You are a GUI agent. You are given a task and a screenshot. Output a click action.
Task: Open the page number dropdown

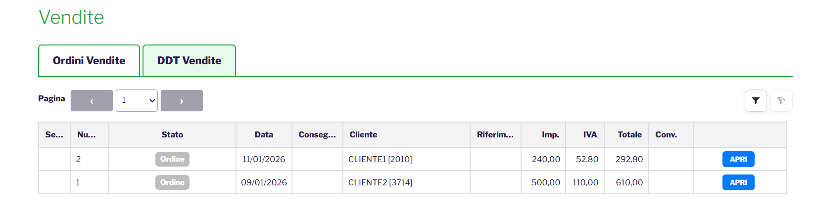[x=137, y=101]
